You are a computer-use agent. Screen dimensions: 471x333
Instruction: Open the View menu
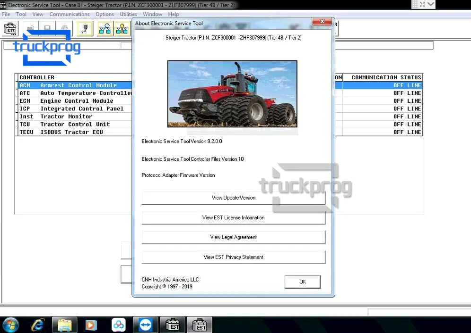point(38,14)
